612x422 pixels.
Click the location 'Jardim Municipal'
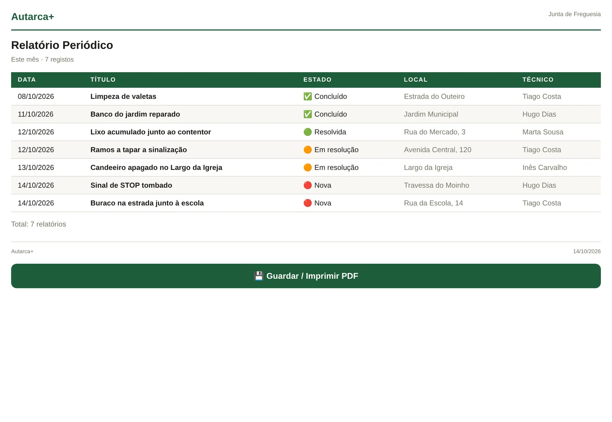point(431,114)
